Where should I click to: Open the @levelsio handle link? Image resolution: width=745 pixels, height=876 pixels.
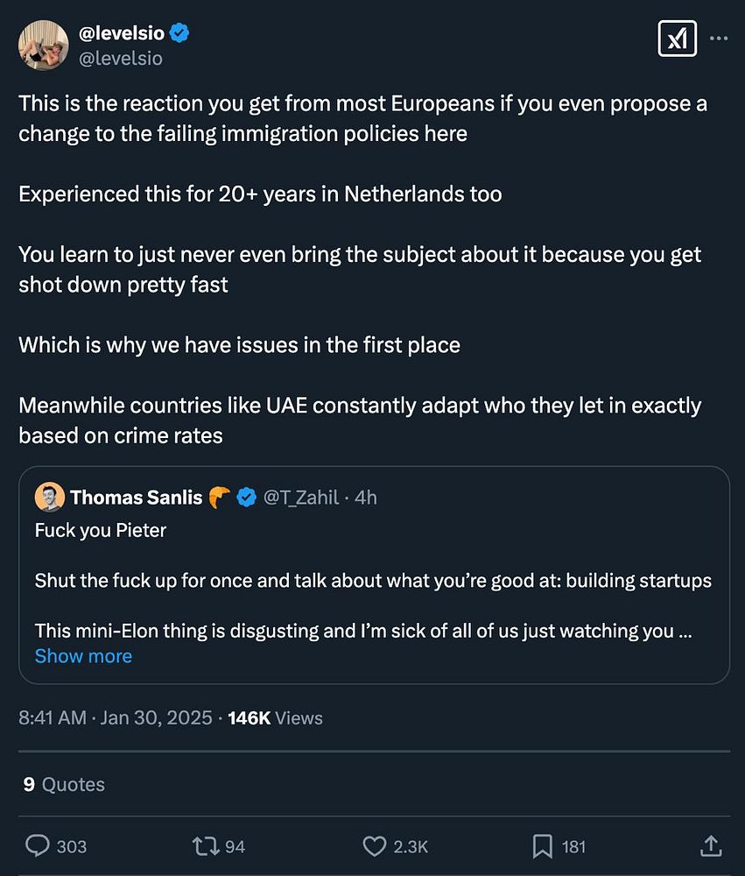click(x=121, y=58)
